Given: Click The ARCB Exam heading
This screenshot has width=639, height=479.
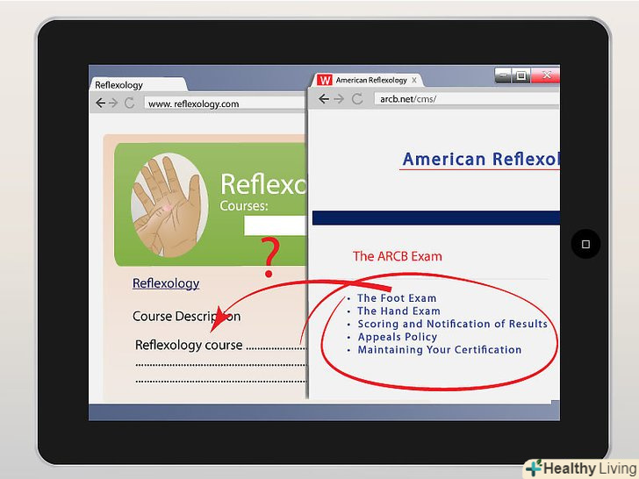Looking at the screenshot, I should coord(398,256).
